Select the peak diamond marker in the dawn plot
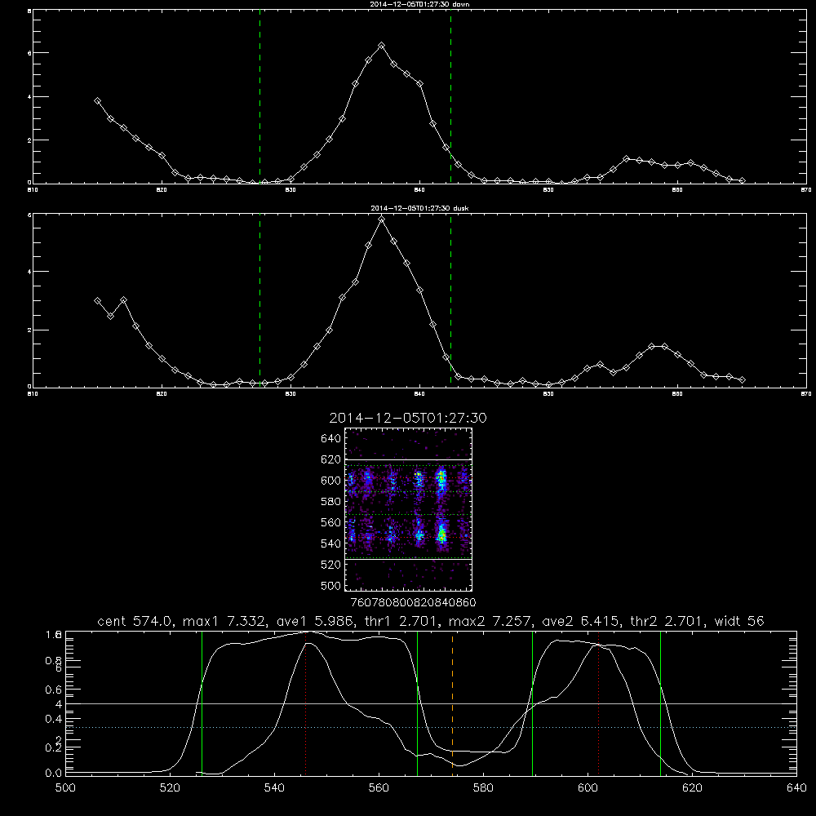 [381, 46]
